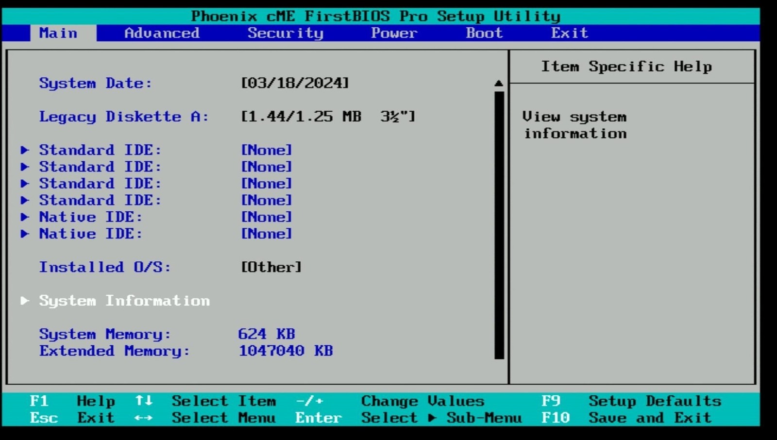
Task: Click the sub-menu triangle in footer legend
Action: tap(432, 418)
